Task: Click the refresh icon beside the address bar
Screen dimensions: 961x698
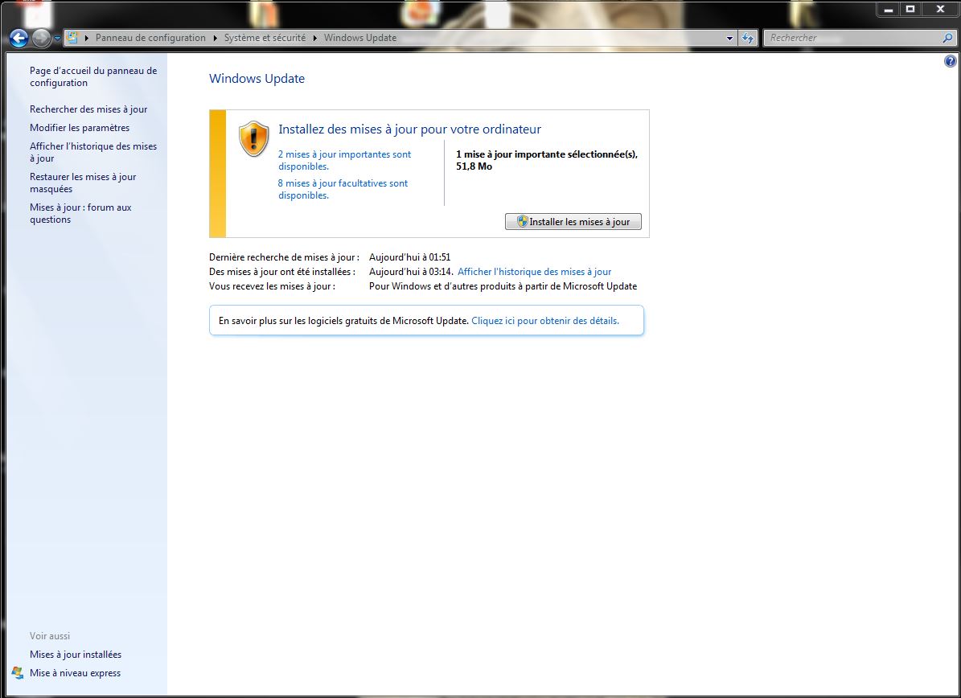Action: [748, 38]
